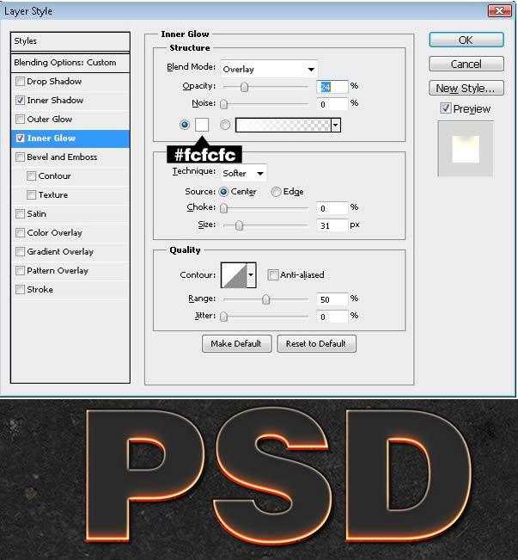Click the glow color swatch

click(x=202, y=125)
